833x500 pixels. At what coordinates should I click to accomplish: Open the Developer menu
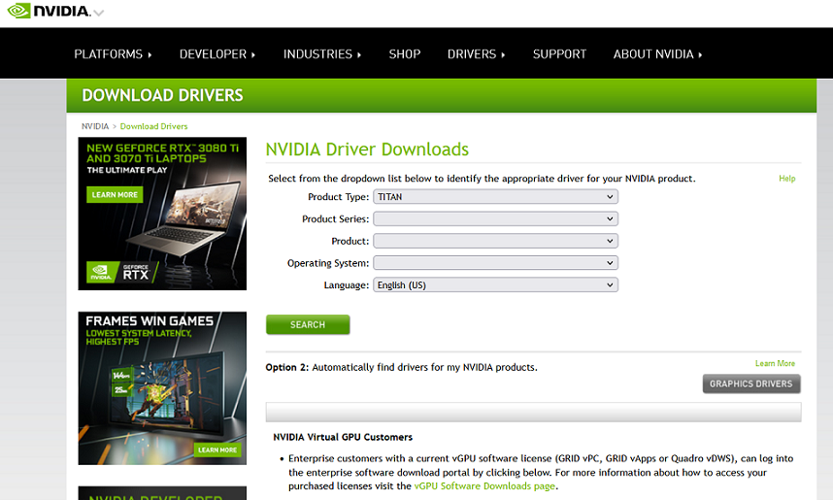(217, 54)
